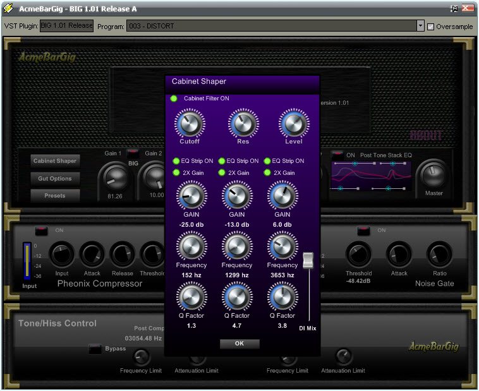Adjust the Level knob
The height and width of the screenshot is (391, 479).
point(294,124)
